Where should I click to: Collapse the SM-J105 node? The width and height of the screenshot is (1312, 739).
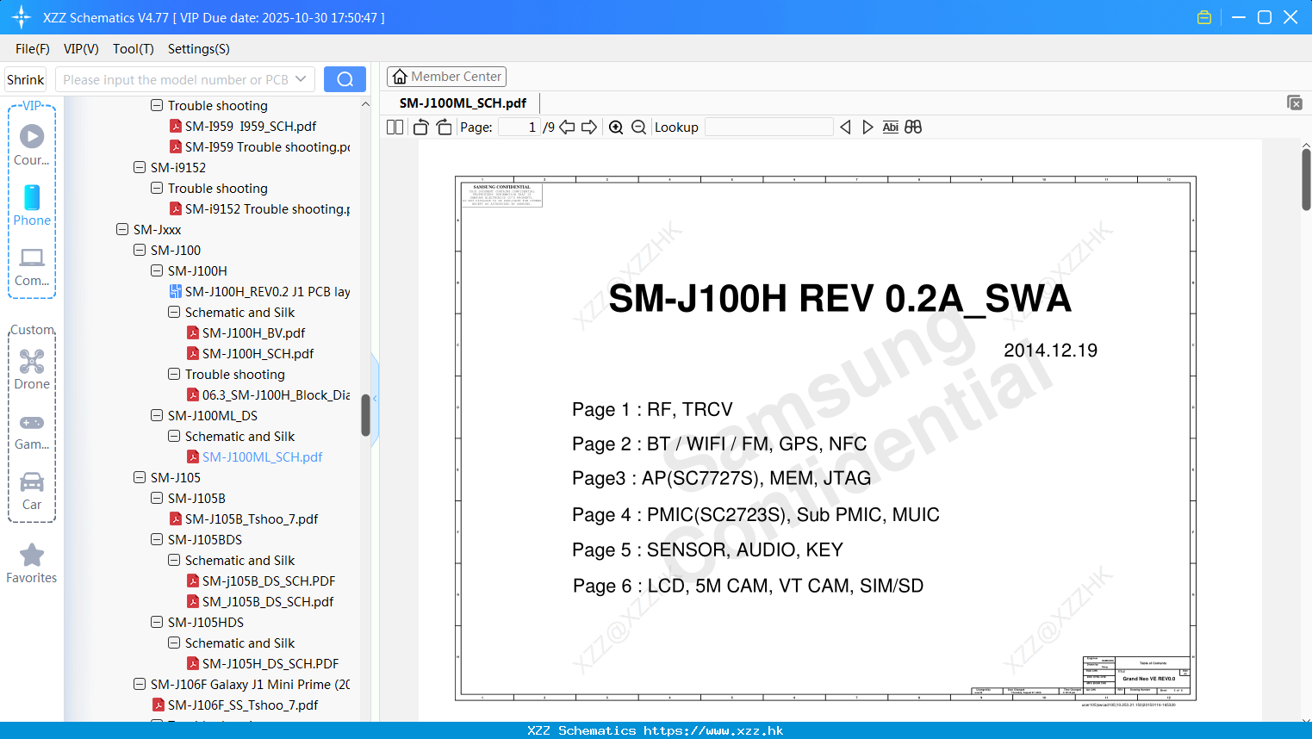[x=140, y=477]
